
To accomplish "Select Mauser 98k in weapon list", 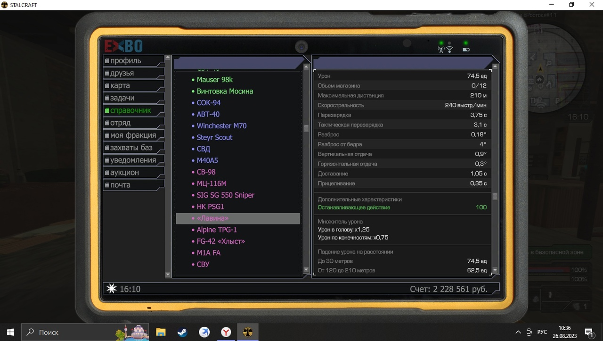I will 238,80.
